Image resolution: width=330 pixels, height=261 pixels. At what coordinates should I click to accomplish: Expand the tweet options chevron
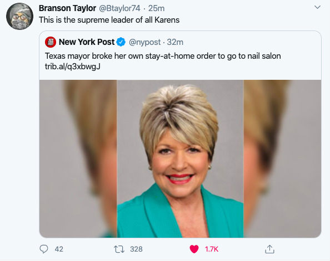[x=317, y=7]
